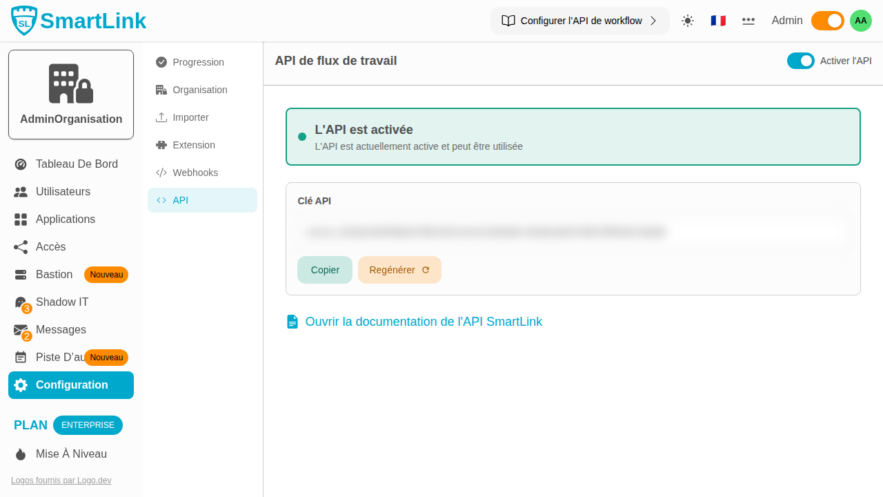Click the AdminOrganisation building icon
Viewport: 883px width, 497px height.
[x=70, y=83]
